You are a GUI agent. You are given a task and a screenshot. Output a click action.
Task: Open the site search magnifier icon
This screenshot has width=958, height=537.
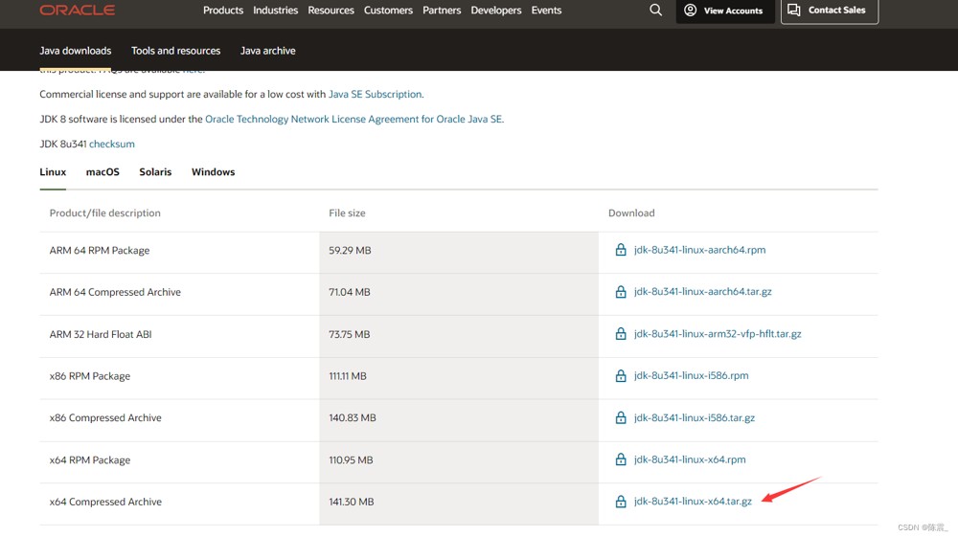coord(655,10)
